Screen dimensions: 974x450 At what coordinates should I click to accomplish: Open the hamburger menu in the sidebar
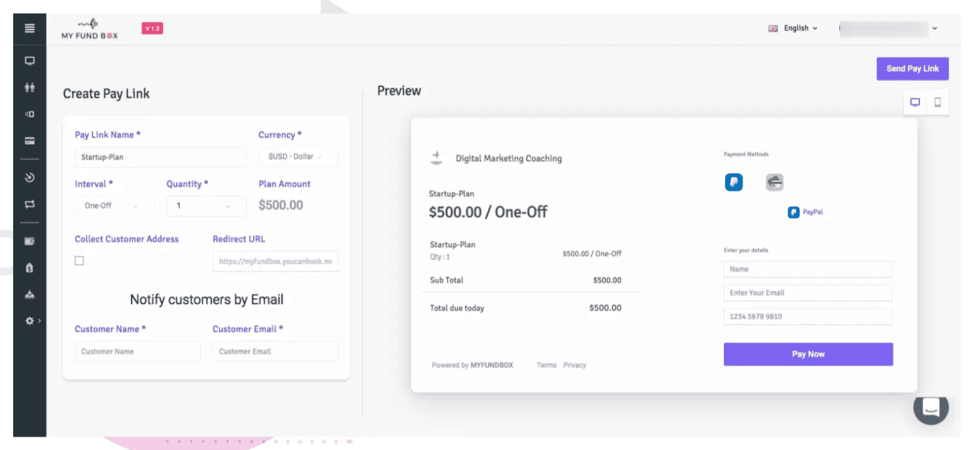click(29, 28)
